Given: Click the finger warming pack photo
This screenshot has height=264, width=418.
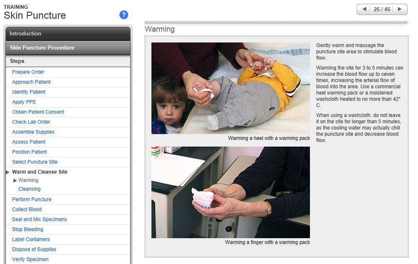Looking at the screenshot, I should pos(230,192).
